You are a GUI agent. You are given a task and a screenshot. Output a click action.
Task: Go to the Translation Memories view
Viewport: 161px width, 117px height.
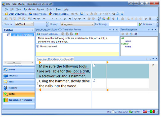pyautogui.click(x=19, y=100)
